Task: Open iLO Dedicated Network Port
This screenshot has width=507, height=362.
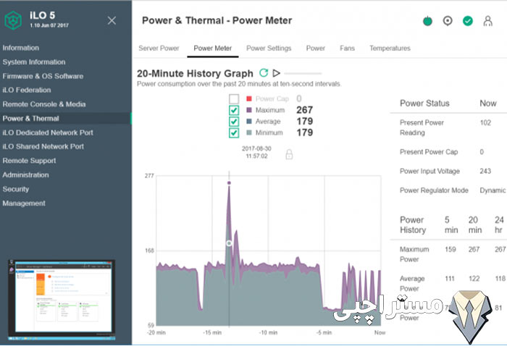Action: 48,132
